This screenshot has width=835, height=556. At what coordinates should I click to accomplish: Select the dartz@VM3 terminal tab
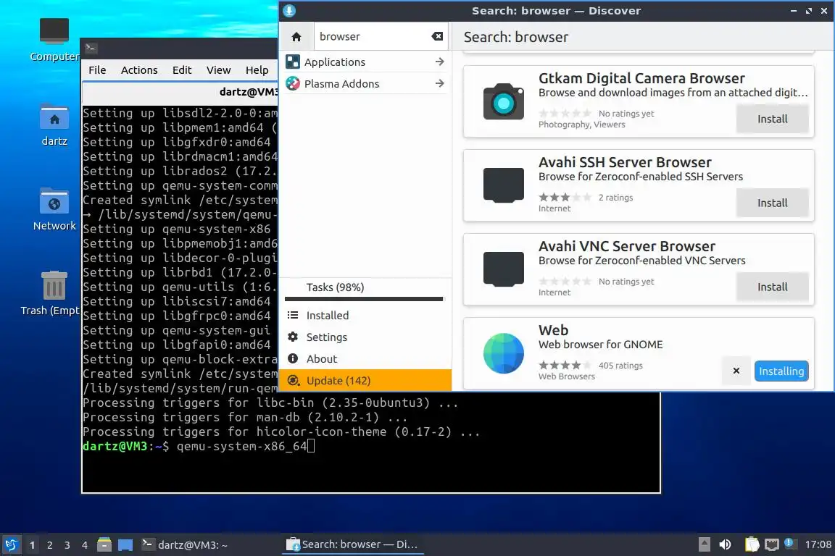180,92
